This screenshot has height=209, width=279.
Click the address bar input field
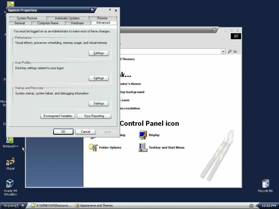pos(170,51)
